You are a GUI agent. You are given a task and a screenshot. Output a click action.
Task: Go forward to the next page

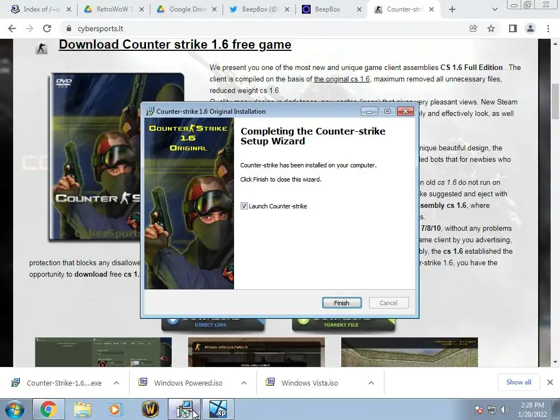tap(30, 28)
